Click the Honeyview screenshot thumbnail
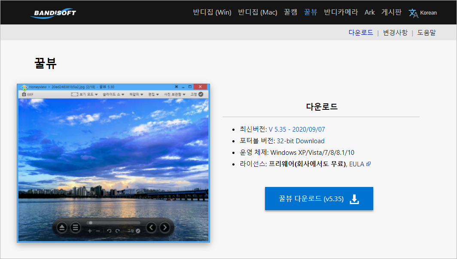457x259 pixels. 113,163
